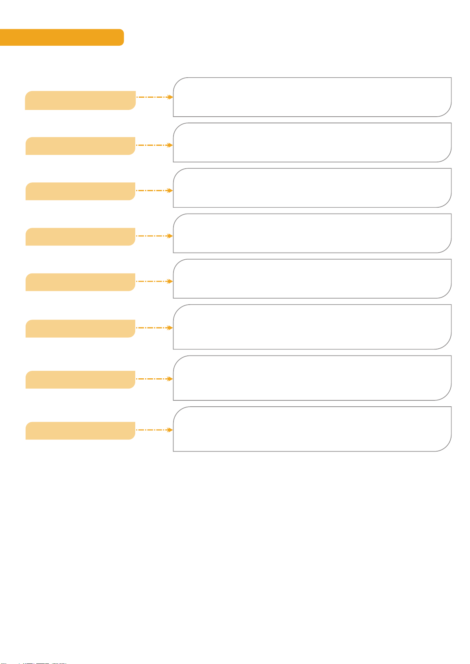Click the sixth dashed orange arrow

(155, 328)
